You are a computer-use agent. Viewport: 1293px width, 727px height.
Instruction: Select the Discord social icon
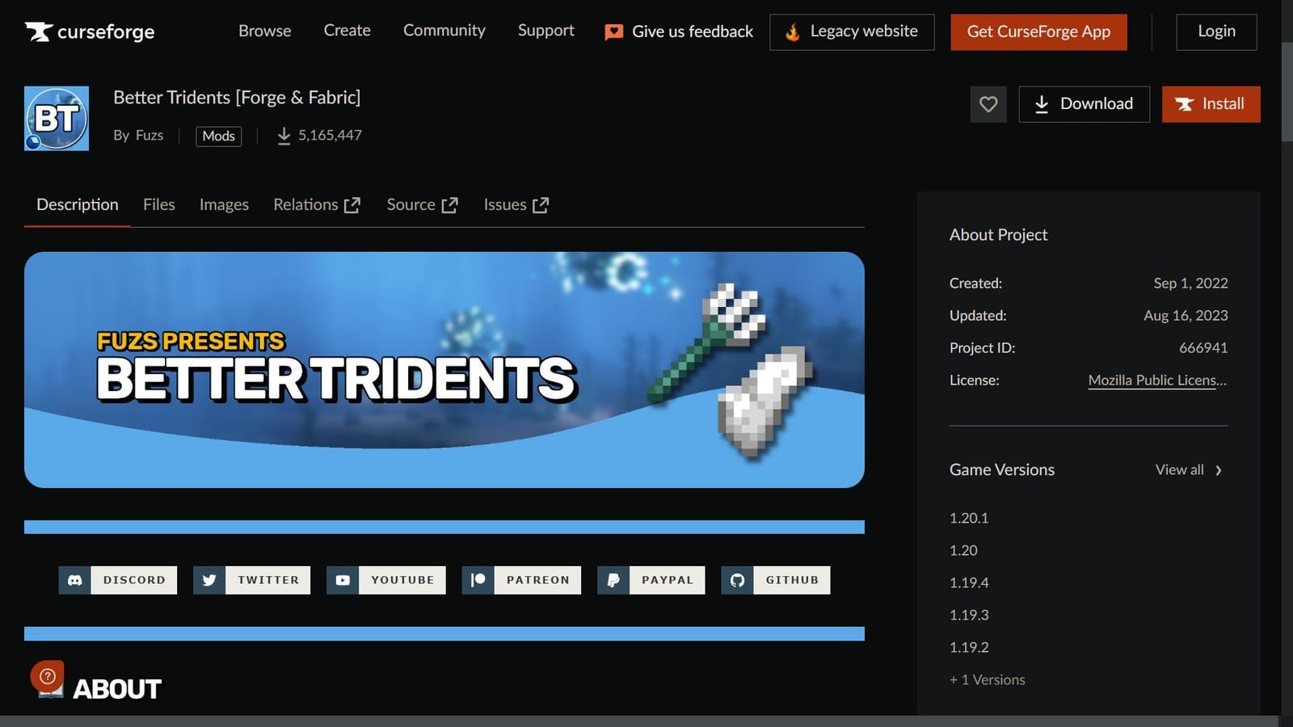pos(76,579)
